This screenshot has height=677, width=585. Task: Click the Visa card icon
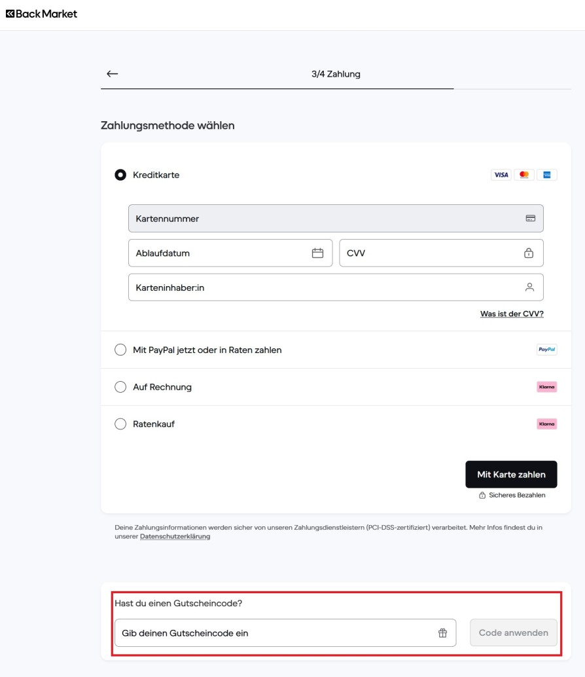[501, 175]
